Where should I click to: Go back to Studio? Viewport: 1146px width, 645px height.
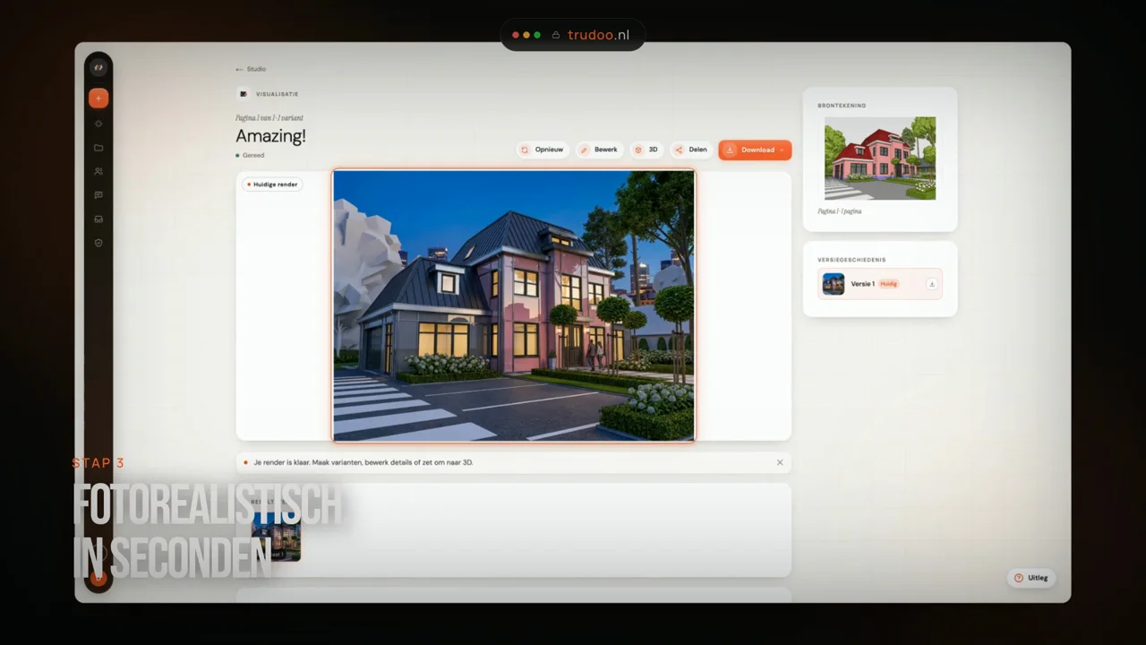251,69
